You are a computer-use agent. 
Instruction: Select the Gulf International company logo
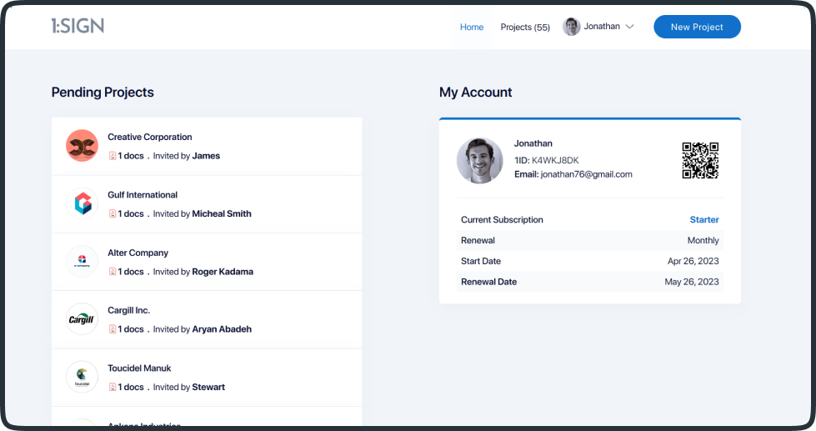point(83,203)
